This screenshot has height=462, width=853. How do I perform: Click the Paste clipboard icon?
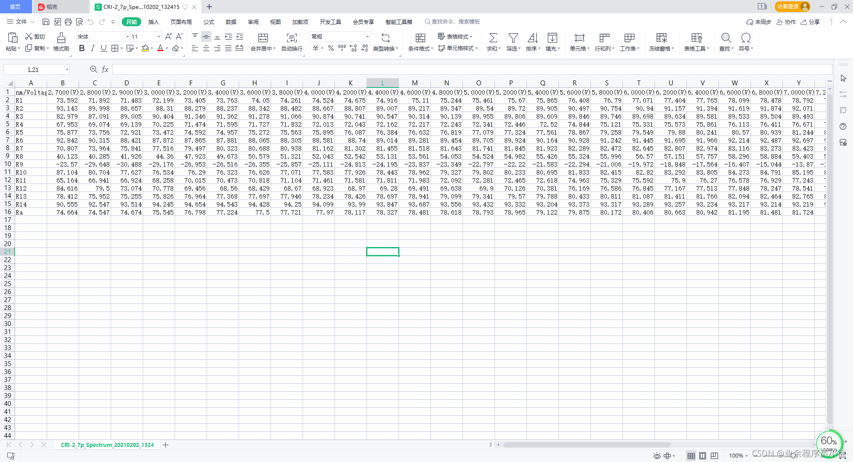point(13,37)
